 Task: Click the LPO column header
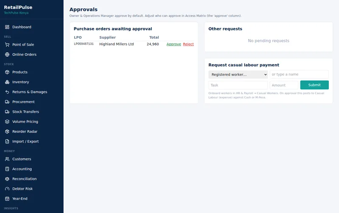click(78, 38)
